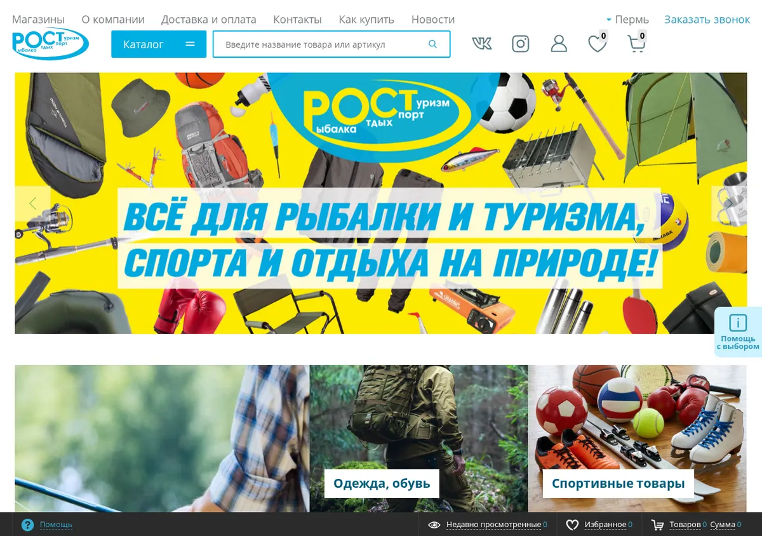Open the user account profile icon
Image resolution: width=762 pixels, height=536 pixels.
[559, 44]
